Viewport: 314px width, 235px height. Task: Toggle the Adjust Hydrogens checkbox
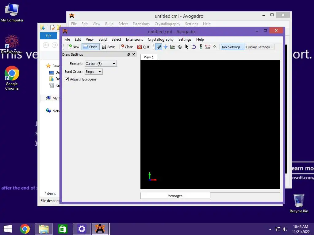click(x=67, y=79)
